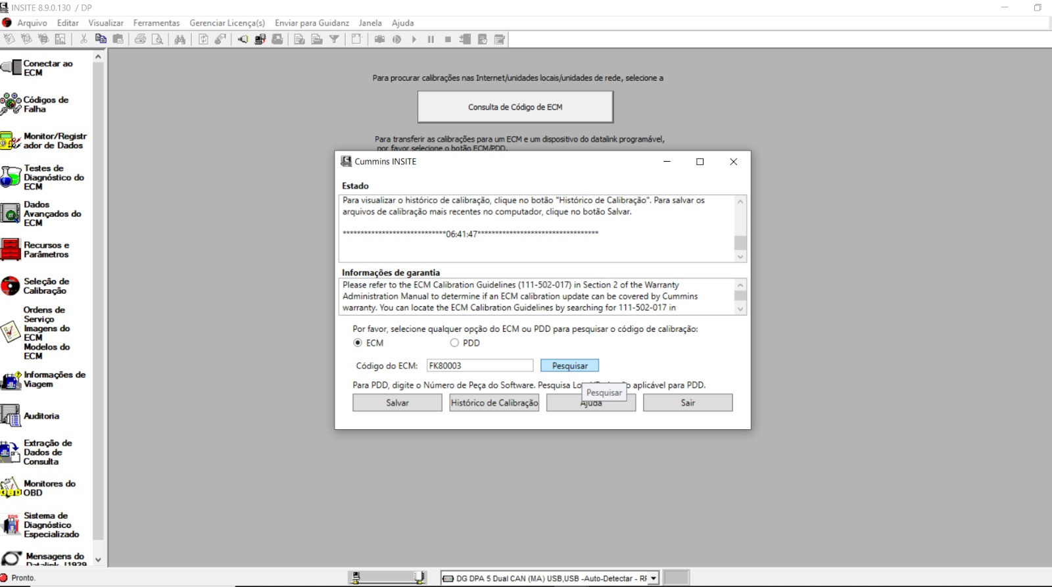Open Conectar ao ECM in sidebar
Screen dimensions: 1052x587
[45, 68]
